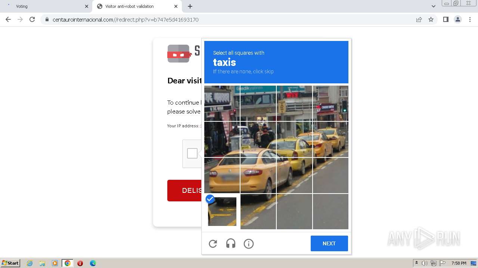Deselect the checked bottom-left captcha tile
Image resolution: width=478 pixels, height=268 pixels.
(x=222, y=211)
